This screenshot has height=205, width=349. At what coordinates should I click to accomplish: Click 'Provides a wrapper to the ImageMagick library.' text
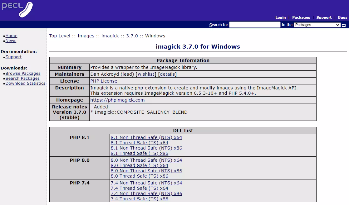click(144, 67)
